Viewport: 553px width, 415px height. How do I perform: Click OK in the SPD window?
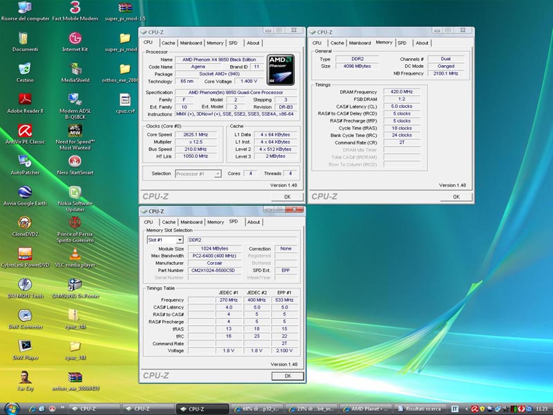point(288,376)
